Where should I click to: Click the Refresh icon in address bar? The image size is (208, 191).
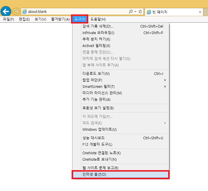[140, 12]
